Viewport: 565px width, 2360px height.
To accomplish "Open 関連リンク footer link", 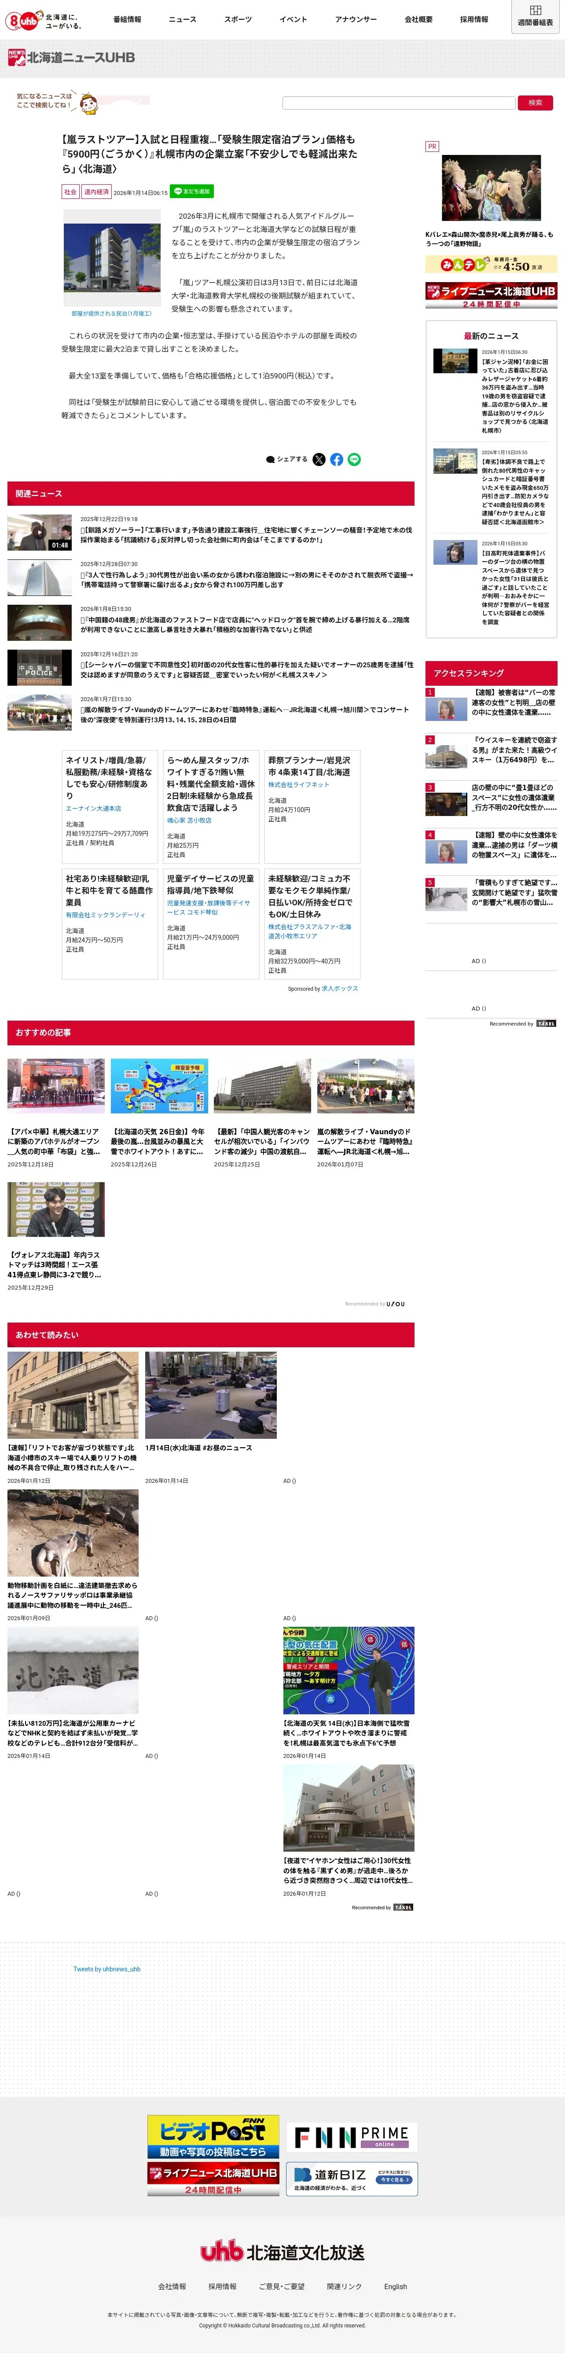I will click(x=344, y=2286).
